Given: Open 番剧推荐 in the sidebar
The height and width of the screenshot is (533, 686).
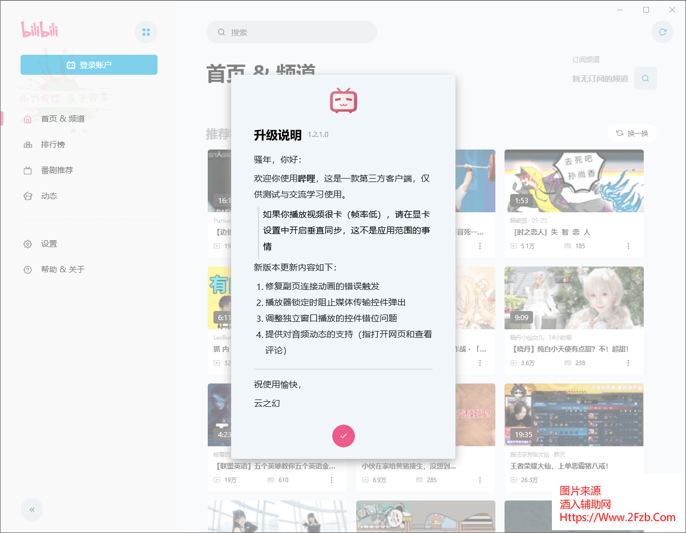Looking at the screenshot, I should tap(57, 170).
